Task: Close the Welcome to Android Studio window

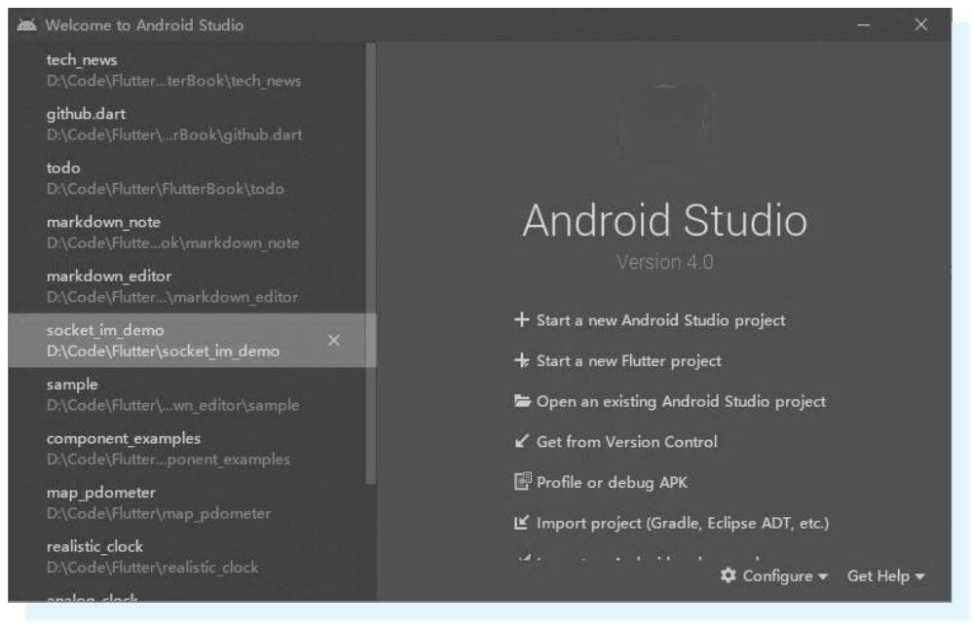Action: coord(920,24)
